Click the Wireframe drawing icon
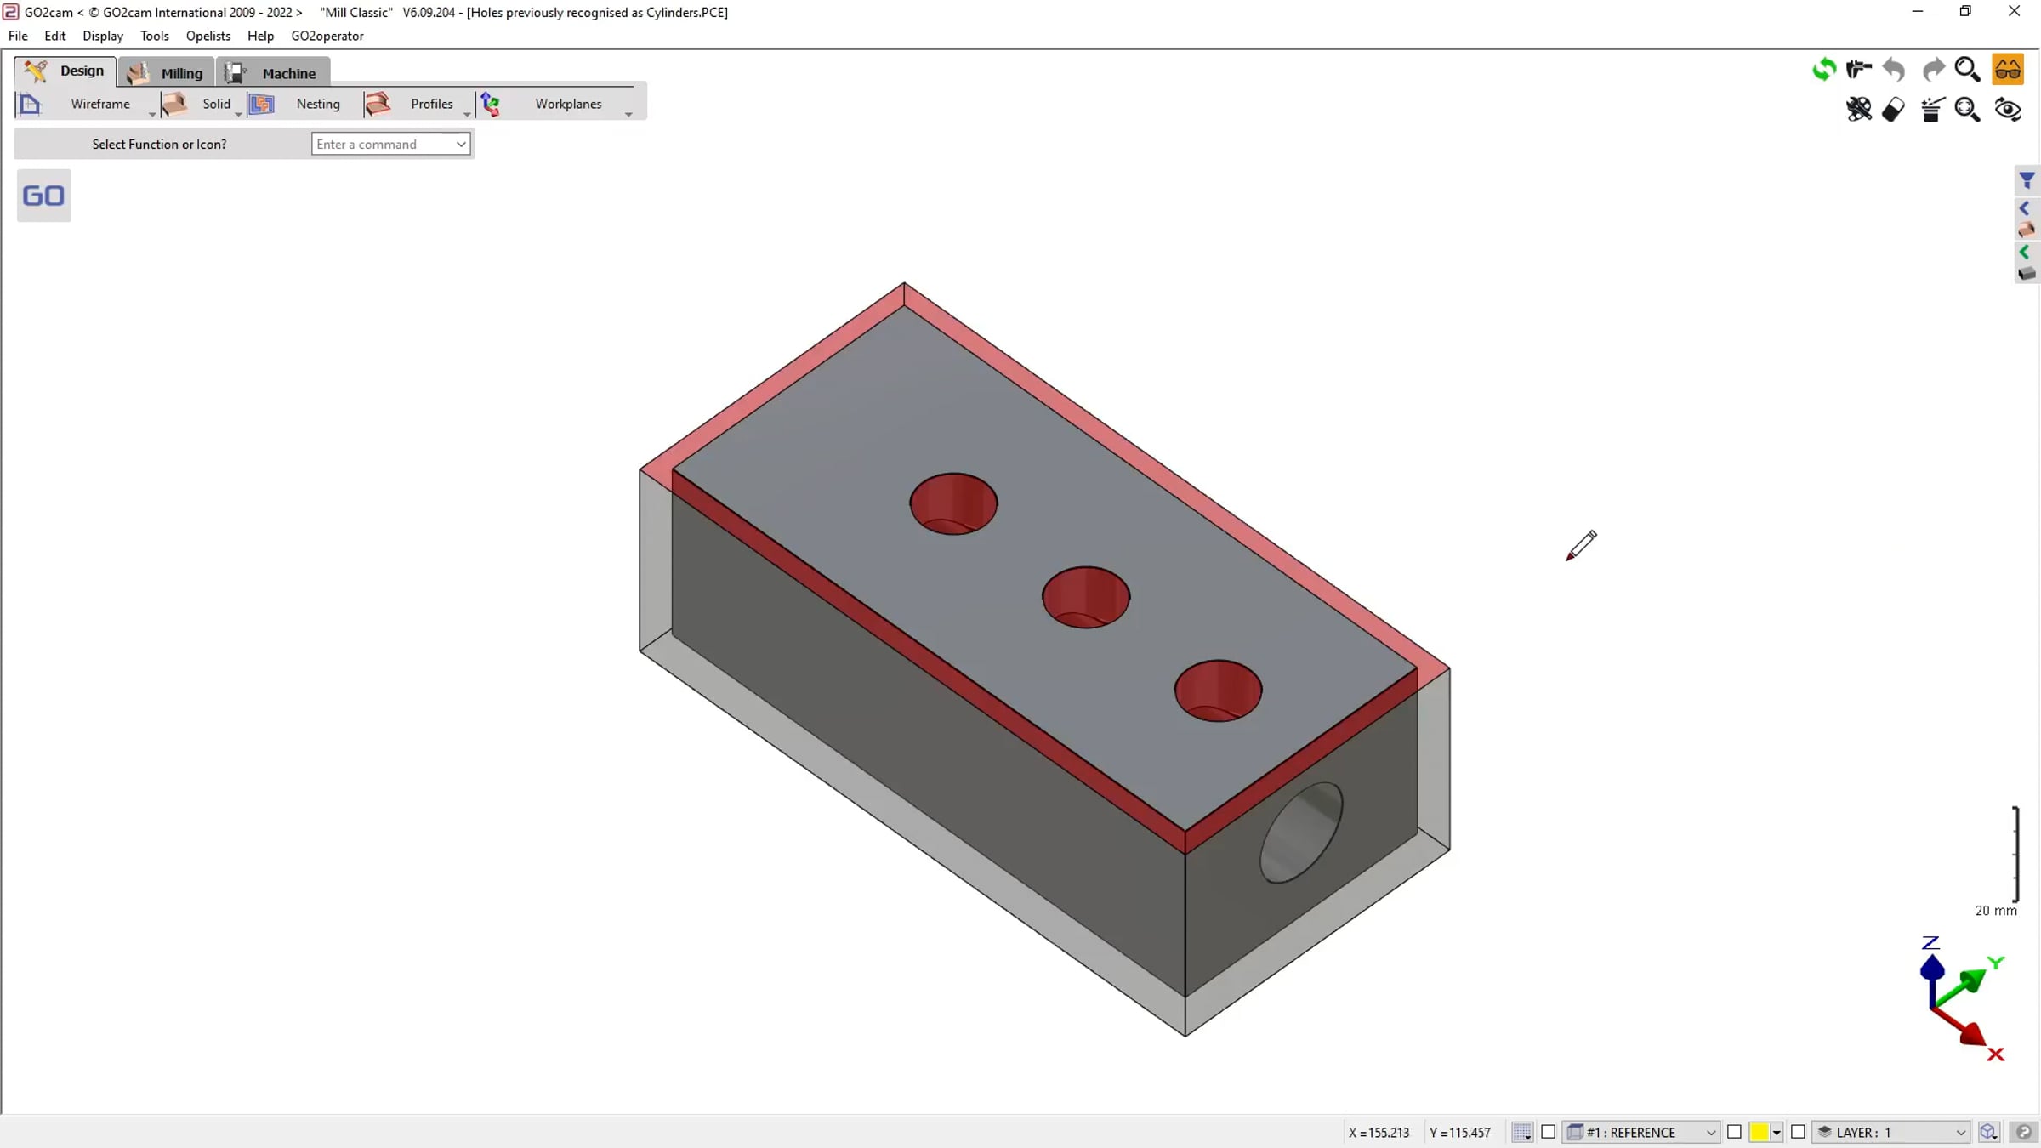Screen dimensions: 2041x1148 pos(30,104)
